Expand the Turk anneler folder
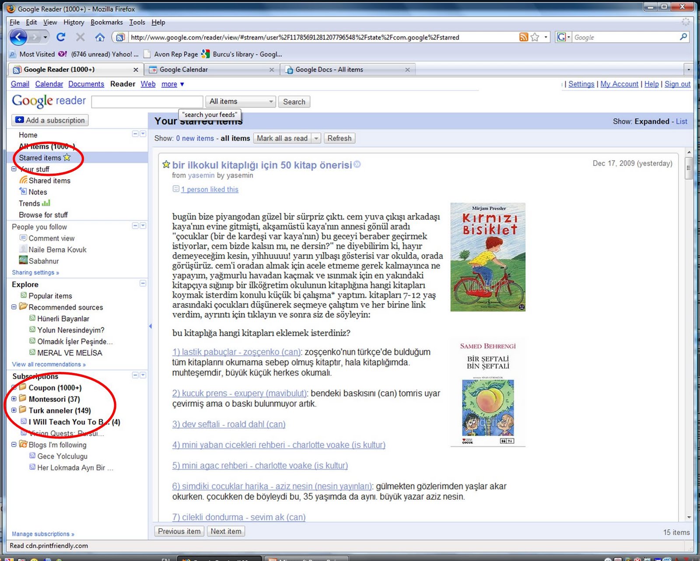 point(14,410)
